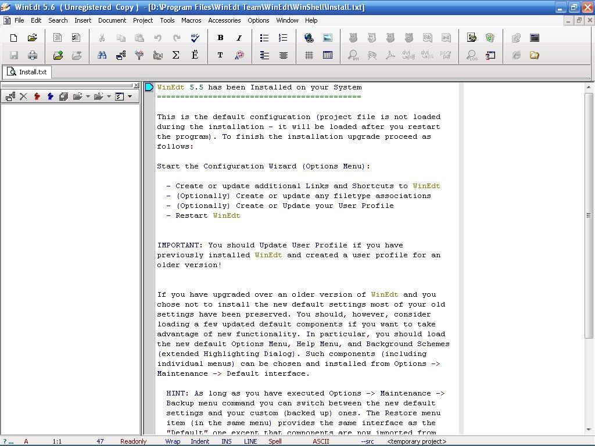595x446 pixels.
Task: Open the Macros menu
Action: tap(191, 20)
